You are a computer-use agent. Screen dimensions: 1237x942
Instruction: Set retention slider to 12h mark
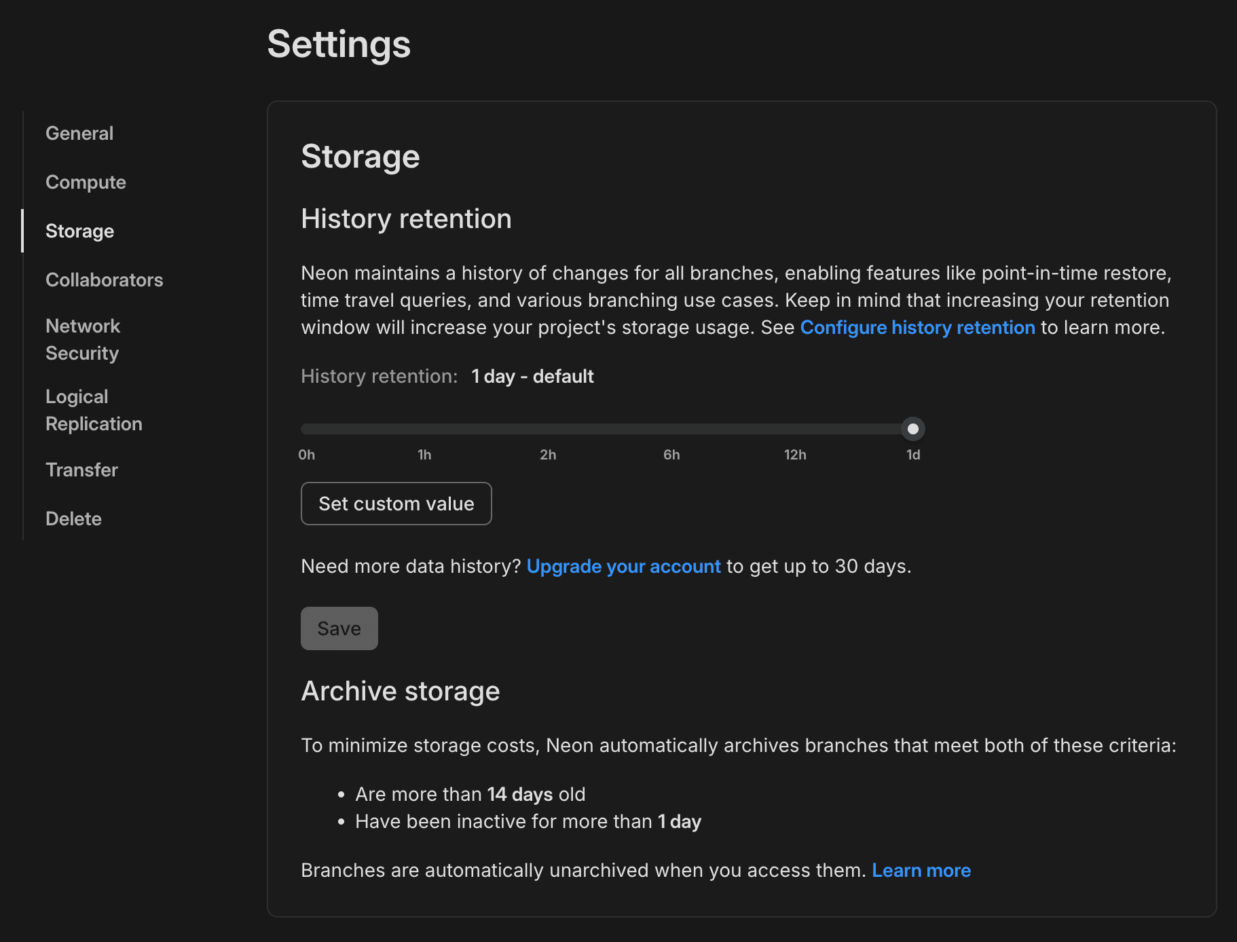[795, 429]
